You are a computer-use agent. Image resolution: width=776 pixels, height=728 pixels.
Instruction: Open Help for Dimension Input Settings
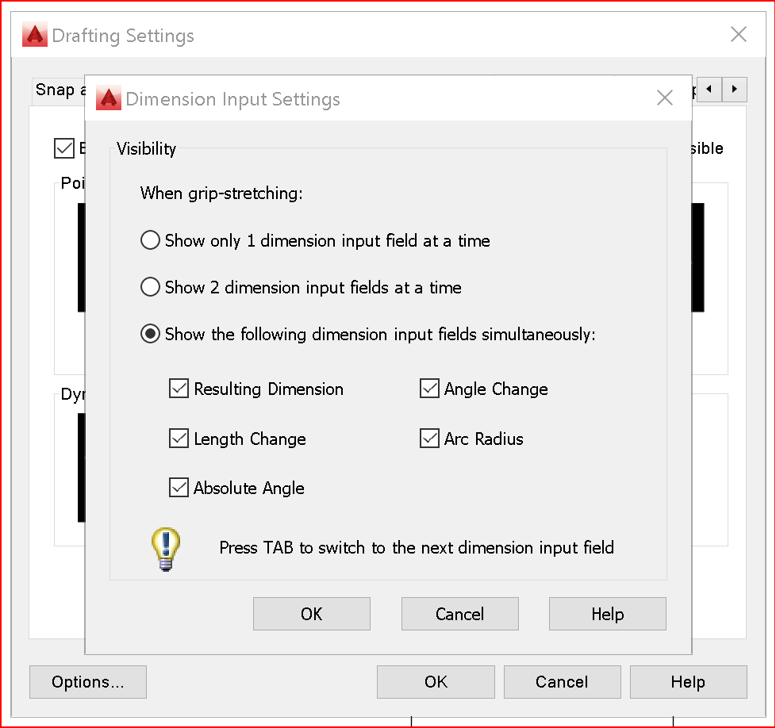(608, 614)
